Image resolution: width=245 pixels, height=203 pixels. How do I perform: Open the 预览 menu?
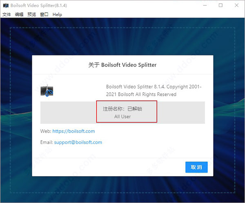pos(32,15)
